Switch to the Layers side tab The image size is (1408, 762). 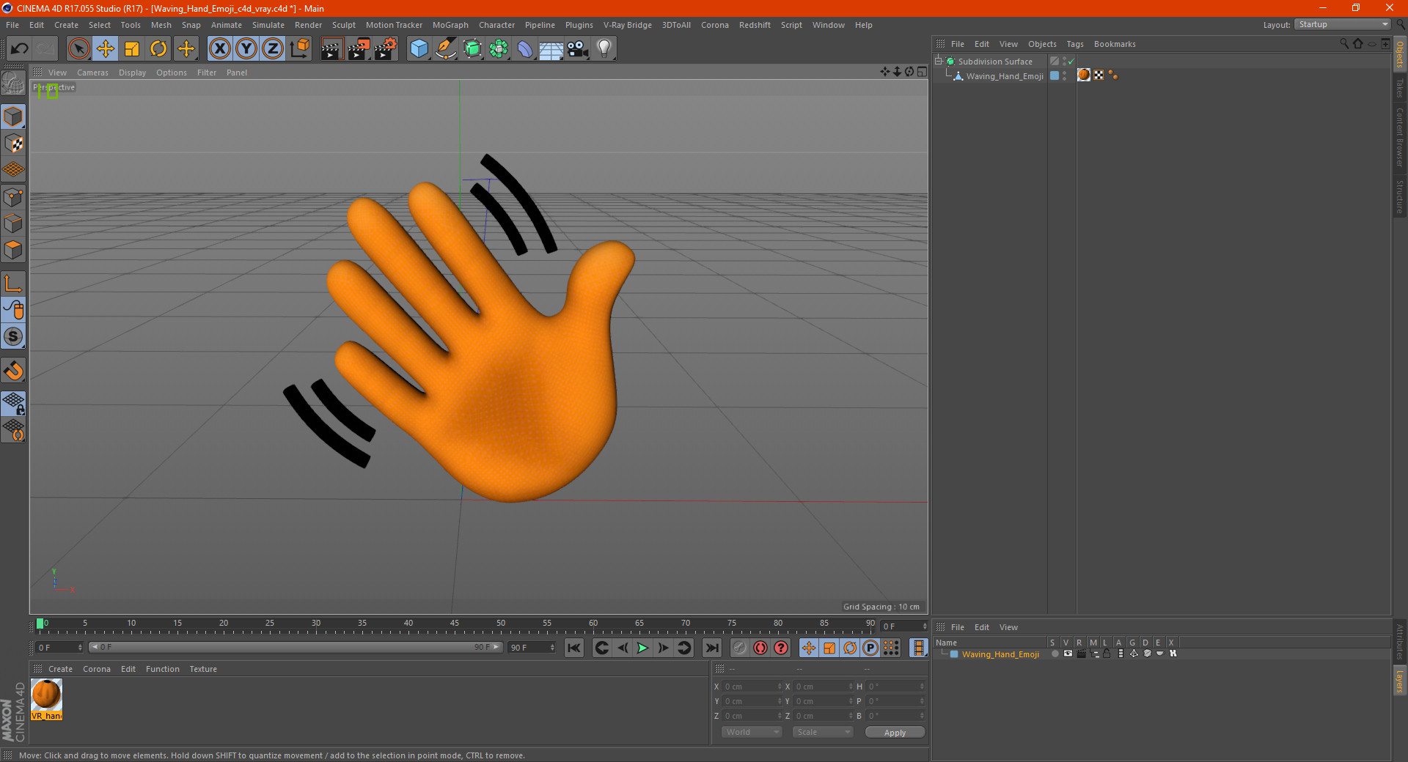1400,681
